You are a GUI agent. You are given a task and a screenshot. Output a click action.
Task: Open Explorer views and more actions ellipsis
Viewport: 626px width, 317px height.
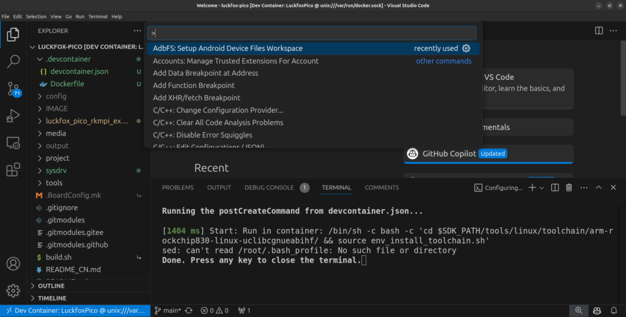pyautogui.click(x=138, y=31)
